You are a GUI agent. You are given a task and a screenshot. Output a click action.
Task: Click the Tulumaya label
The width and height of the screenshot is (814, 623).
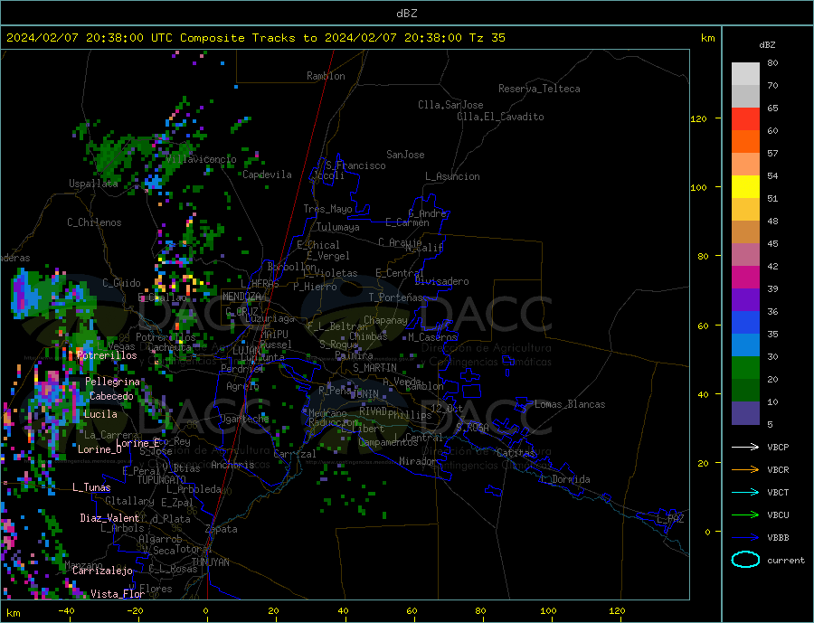click(x=338, y=227)
